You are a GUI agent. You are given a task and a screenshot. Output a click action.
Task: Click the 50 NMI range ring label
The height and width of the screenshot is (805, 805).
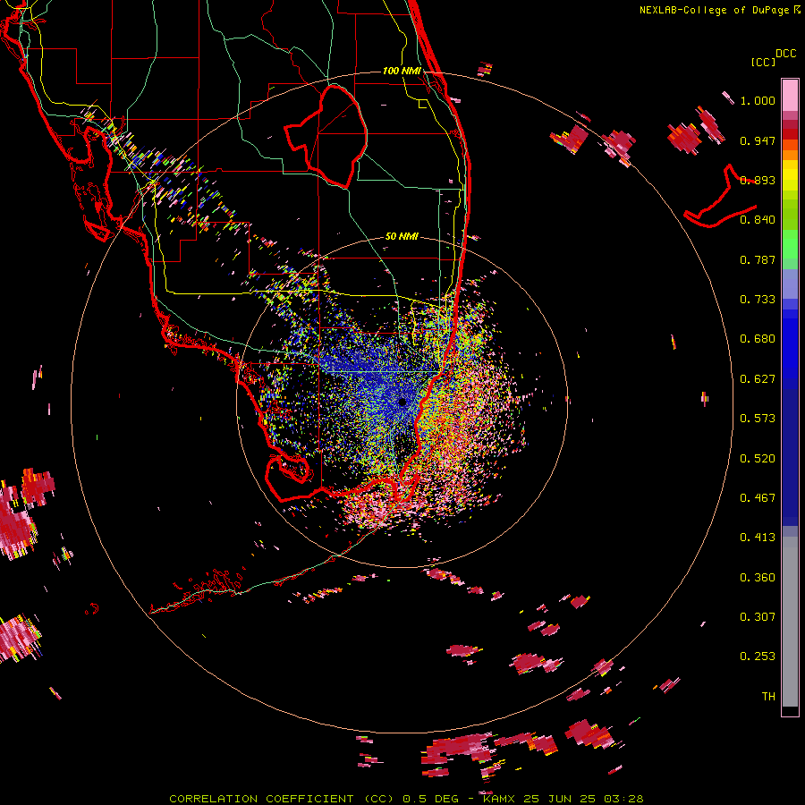402,236
